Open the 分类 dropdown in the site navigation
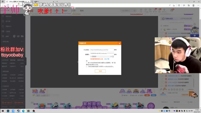This screenshot has height=113, width=201. coord(57,11)
